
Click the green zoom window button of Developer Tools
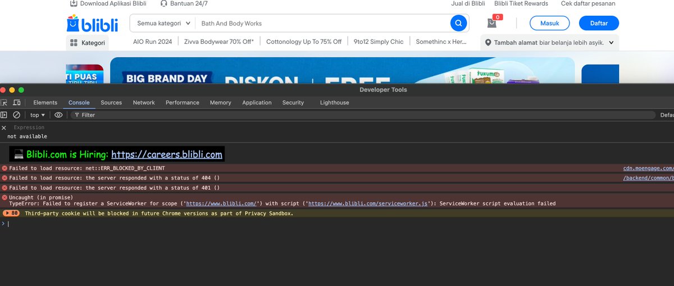coord(21,90)
